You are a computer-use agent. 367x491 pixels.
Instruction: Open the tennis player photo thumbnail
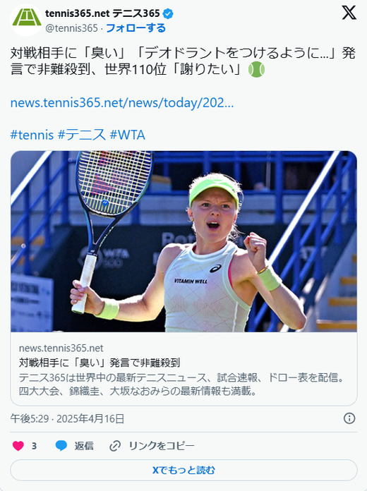coord(183,241)
